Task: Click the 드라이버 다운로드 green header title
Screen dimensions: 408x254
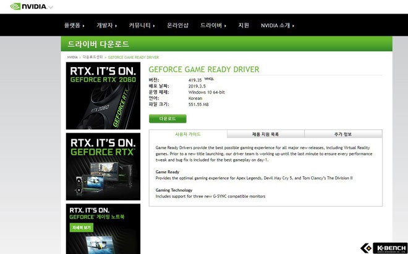Action: (98, 44)
